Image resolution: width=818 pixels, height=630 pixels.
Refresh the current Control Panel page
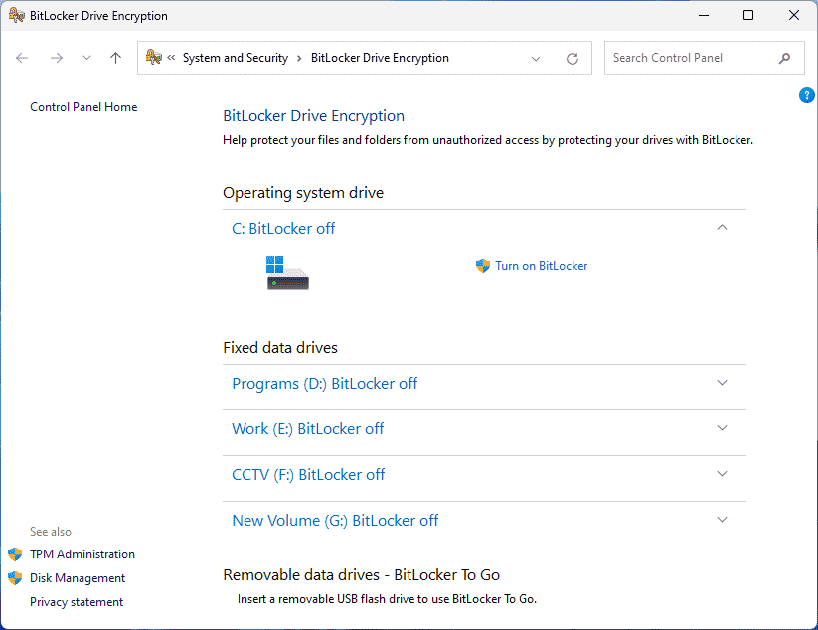572,58
